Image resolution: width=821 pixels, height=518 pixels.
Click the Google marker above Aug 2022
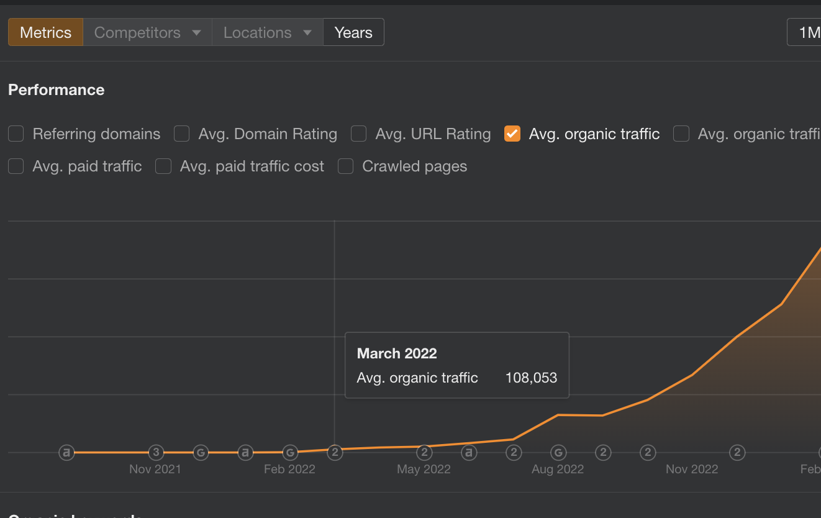click(x=558, y=453)
